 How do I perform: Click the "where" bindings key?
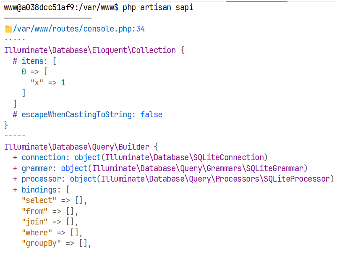(x=37, y=232)
